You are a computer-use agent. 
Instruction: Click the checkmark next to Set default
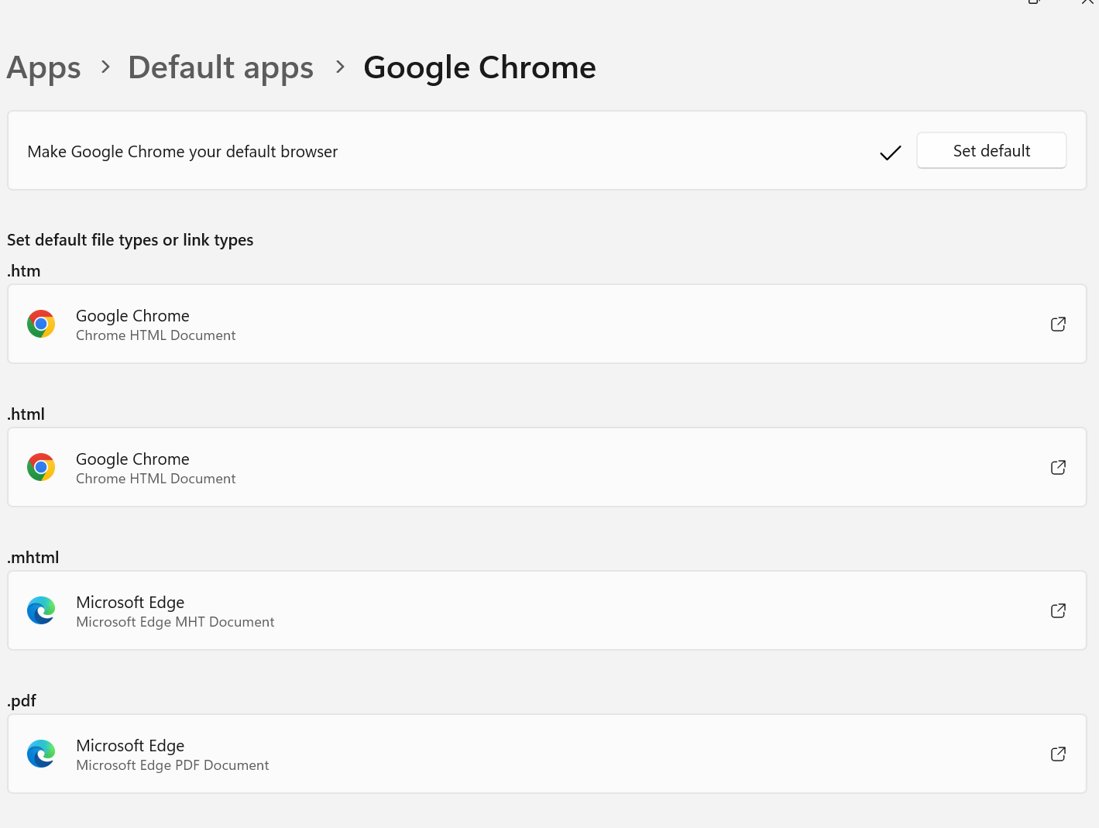tap(890, 153)
